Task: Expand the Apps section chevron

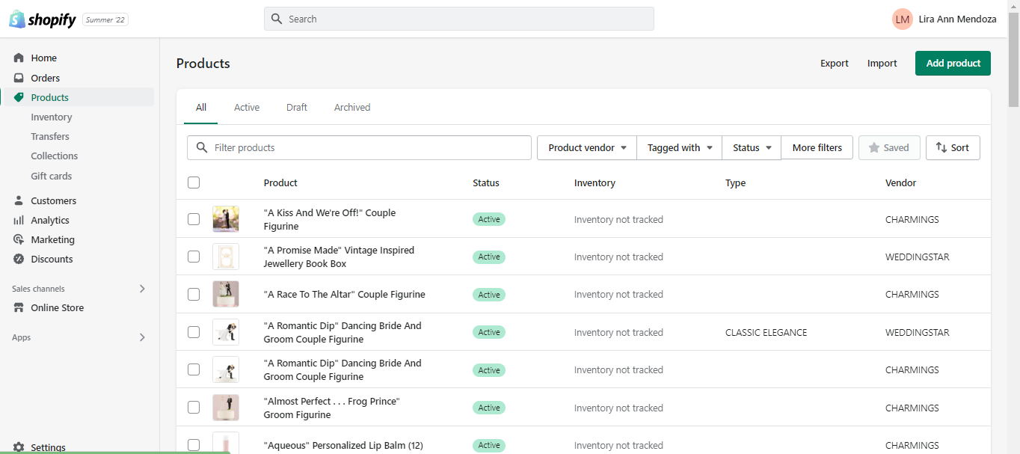Action: [x=142, y=337]
